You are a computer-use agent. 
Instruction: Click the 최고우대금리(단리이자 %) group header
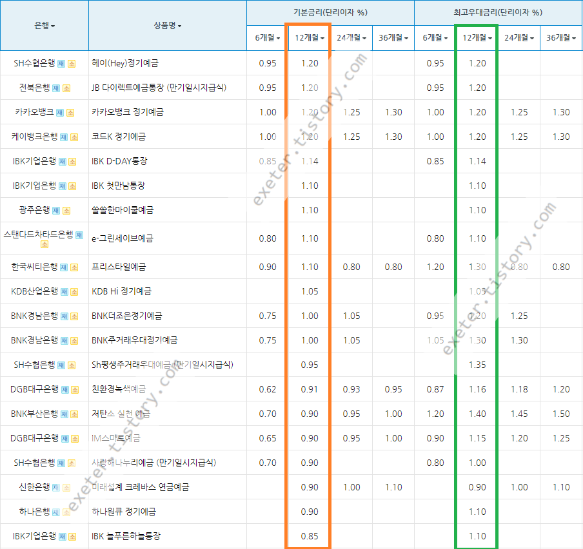click(499, 13)
